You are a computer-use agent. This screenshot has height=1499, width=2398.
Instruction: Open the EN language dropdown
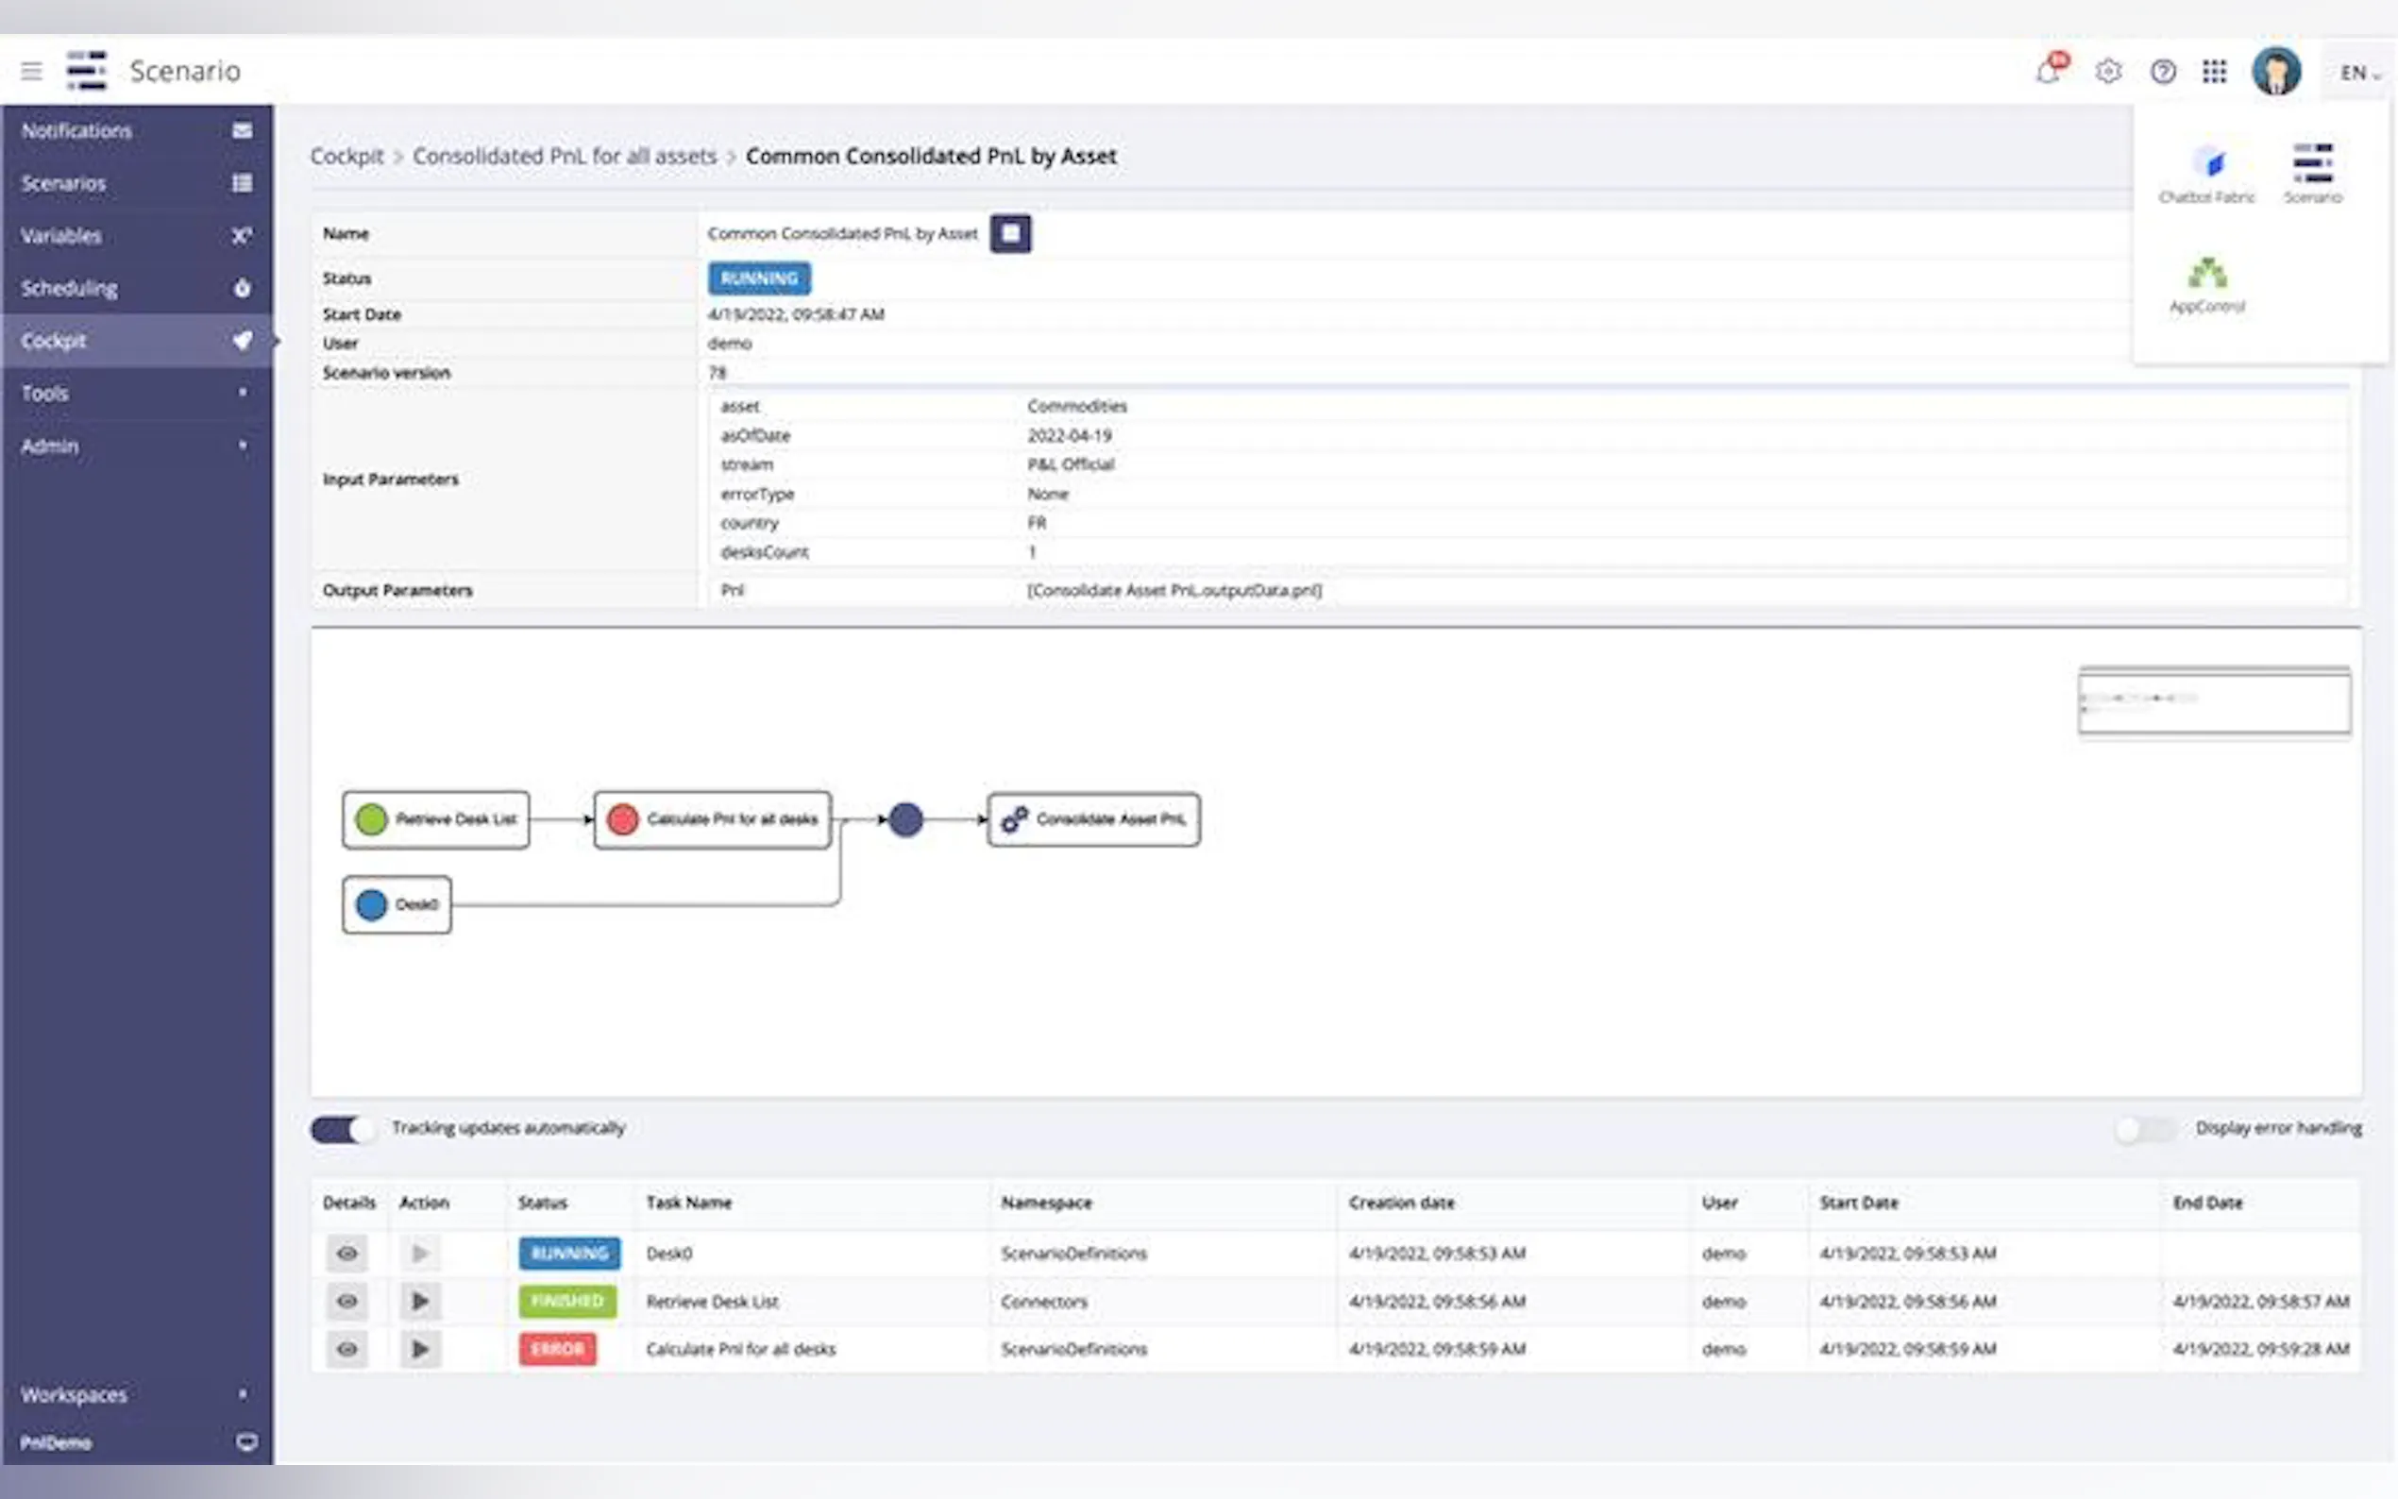[x=2359, y=73]
